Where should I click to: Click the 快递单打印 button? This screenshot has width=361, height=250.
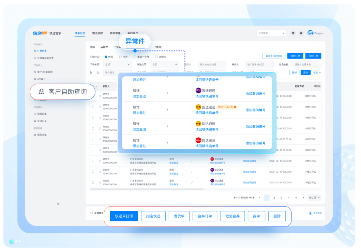pos(124,216)
